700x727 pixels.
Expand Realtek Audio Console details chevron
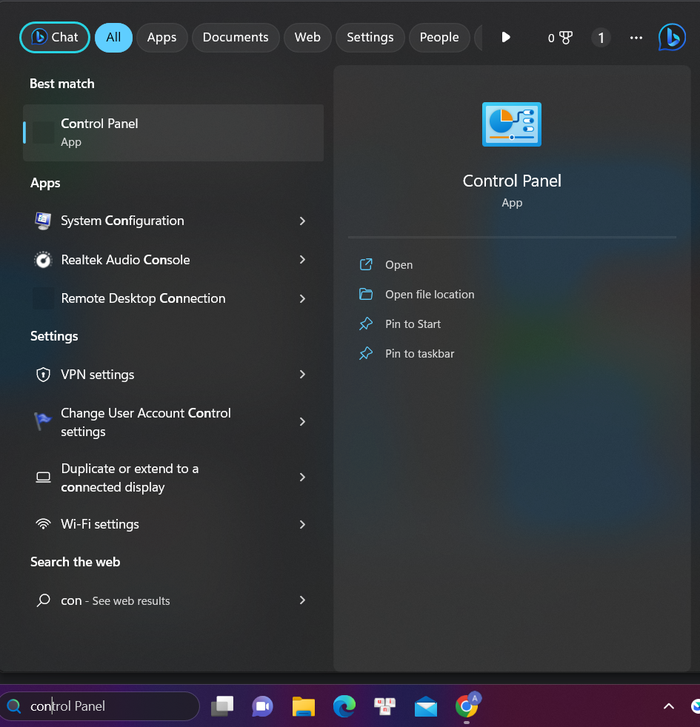(302, 260)
